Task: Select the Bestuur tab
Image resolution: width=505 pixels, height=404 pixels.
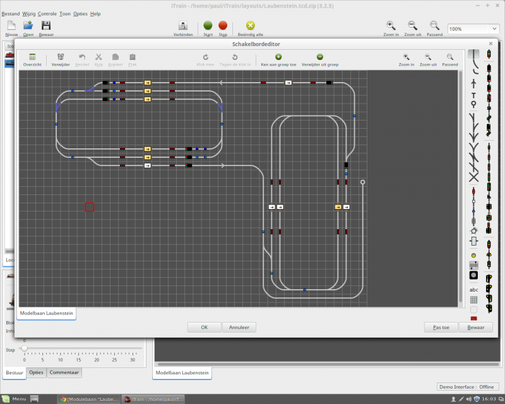Action: [15, 372]
